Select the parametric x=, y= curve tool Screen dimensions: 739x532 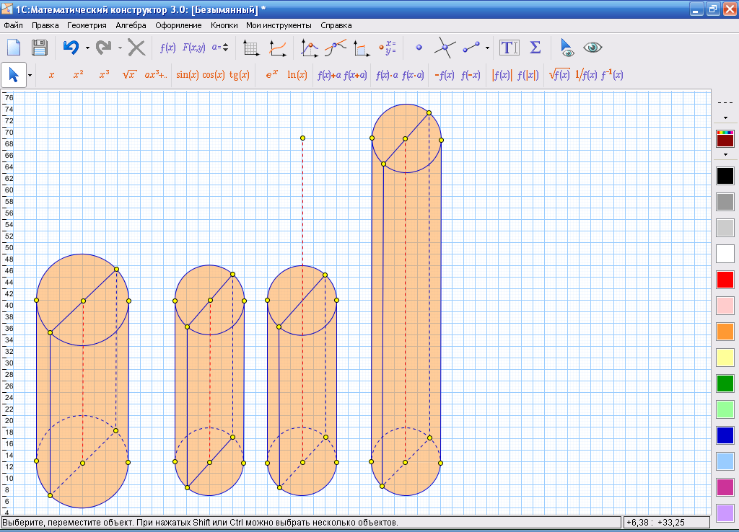coord(388,48)
